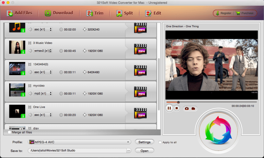Image resolution: width=264 pixels, height=158 pixels.
Task: Open info badge on 1343464(0) thumbnail
Action: (x=23, y=73)
